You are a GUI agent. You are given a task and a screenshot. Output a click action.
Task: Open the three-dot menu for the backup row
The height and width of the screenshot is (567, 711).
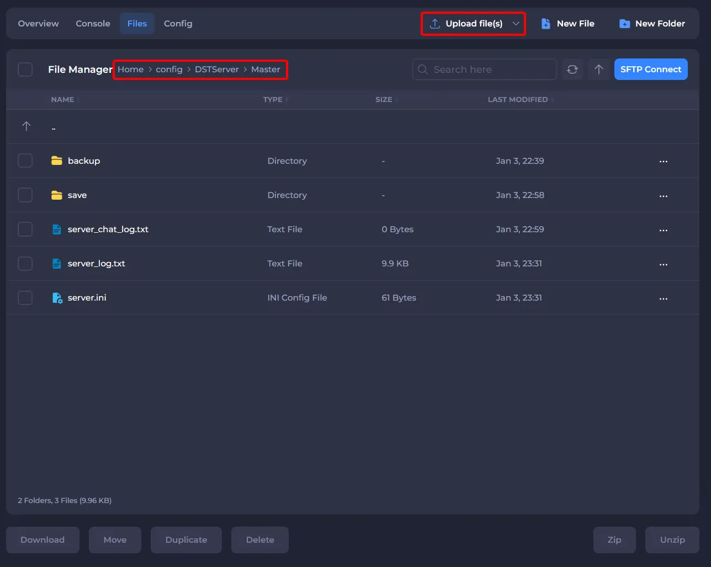664,162
